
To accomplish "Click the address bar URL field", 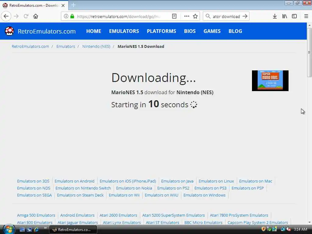I will click(119, 16).
